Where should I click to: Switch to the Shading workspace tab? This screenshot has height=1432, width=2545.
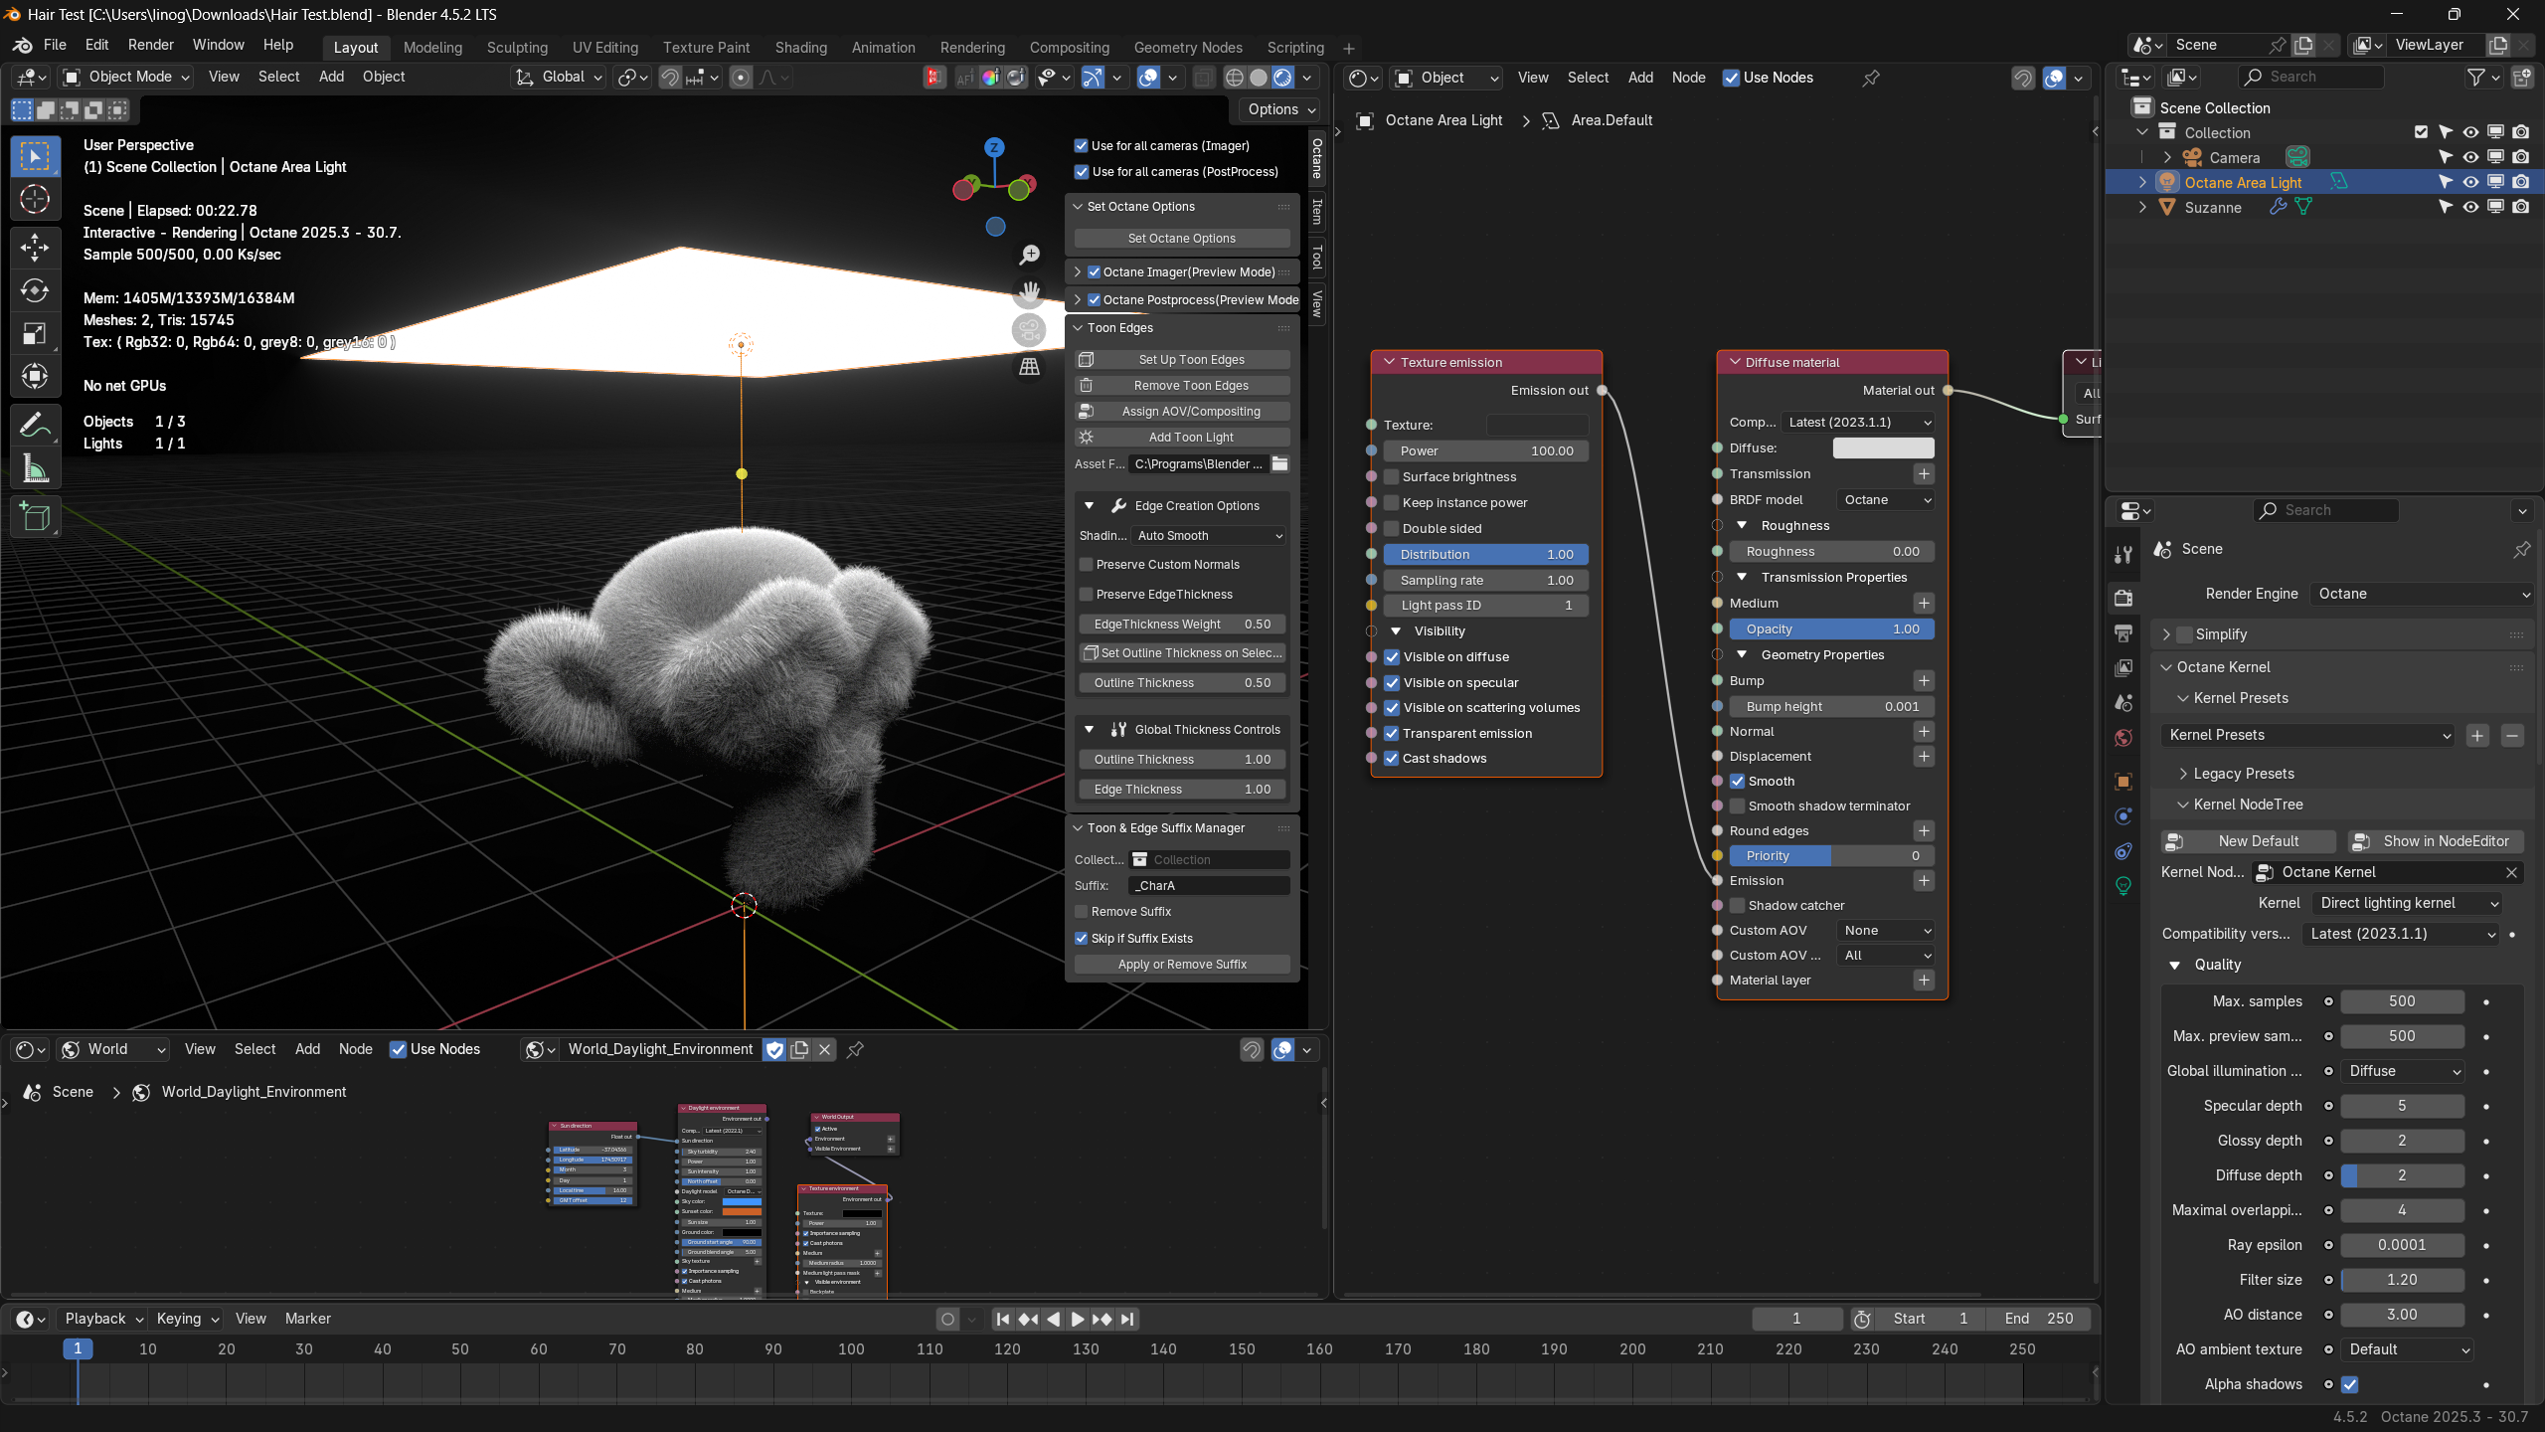click(x=800, y=47)
